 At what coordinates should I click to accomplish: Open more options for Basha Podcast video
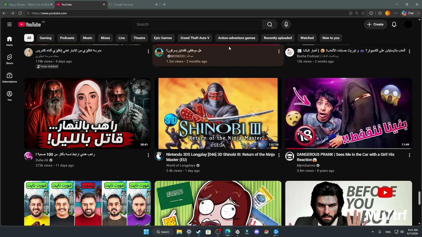[409, 51]
